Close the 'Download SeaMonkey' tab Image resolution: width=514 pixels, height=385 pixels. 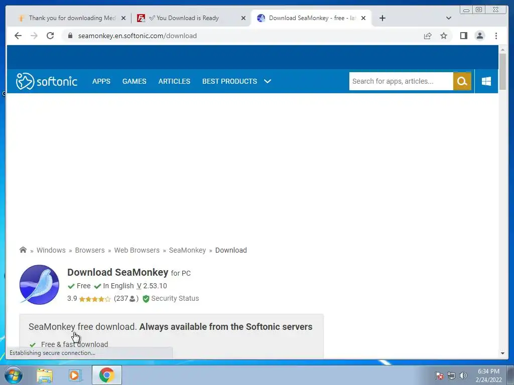tap(363, 19)
